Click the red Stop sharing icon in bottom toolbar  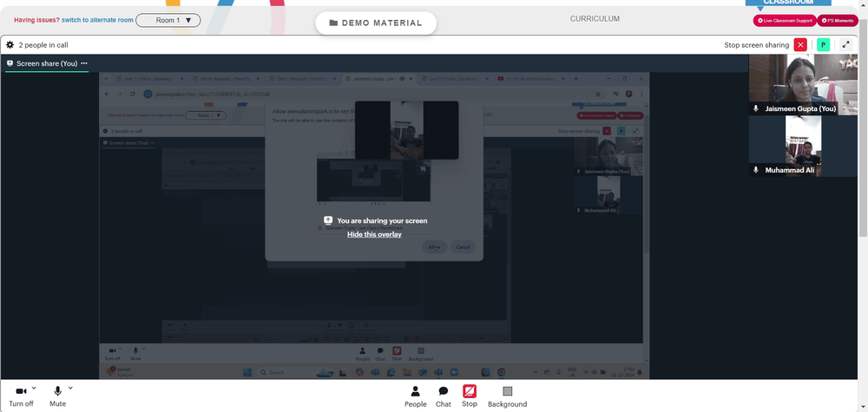coord(470,391)
